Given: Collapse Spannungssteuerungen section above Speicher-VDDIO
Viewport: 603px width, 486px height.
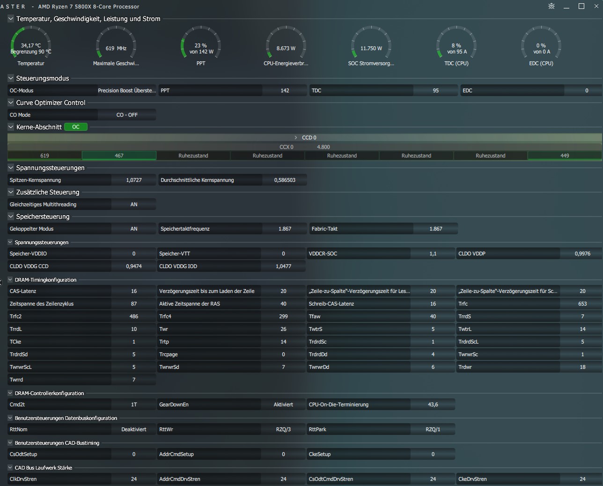Looking at the screenshot, I should click(x=11, y=242).
